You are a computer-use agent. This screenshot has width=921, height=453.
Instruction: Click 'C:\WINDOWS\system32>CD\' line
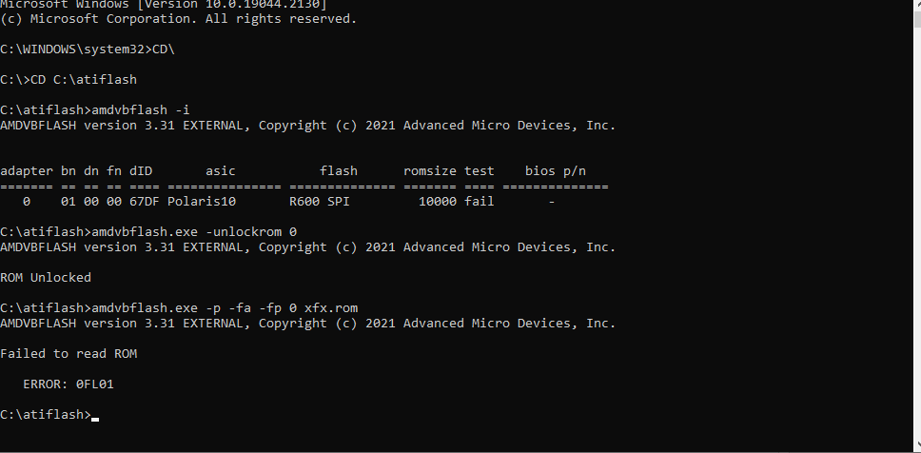tap(88, 49)
